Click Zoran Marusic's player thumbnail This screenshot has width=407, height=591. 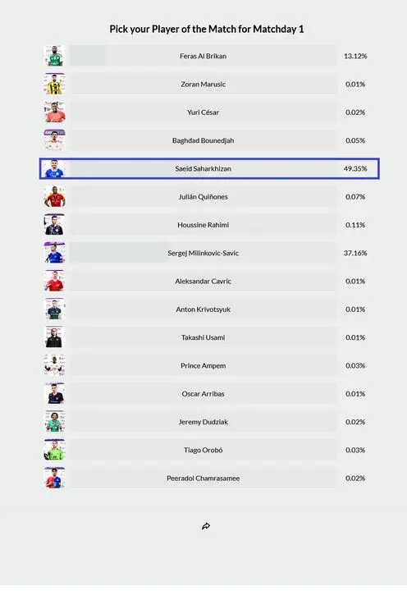(55, 84)
